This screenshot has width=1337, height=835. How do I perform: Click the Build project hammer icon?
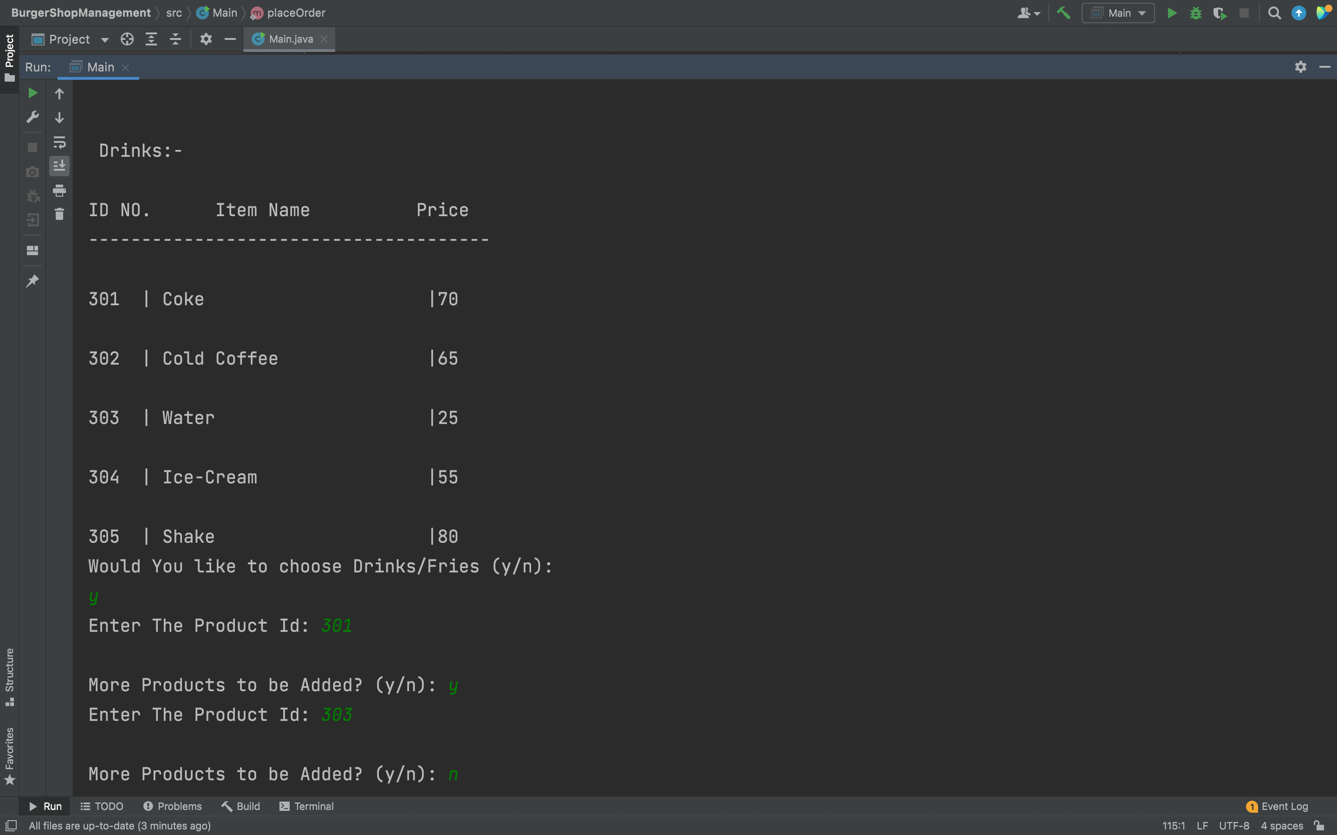pos(1063,13)
